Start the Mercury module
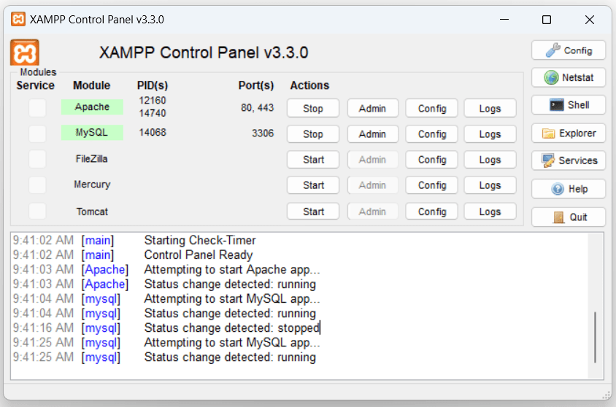The width and height of the screenshot is (616, 407). (313, 185)
